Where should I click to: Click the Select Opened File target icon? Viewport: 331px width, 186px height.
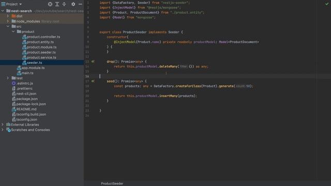[50, 4]
